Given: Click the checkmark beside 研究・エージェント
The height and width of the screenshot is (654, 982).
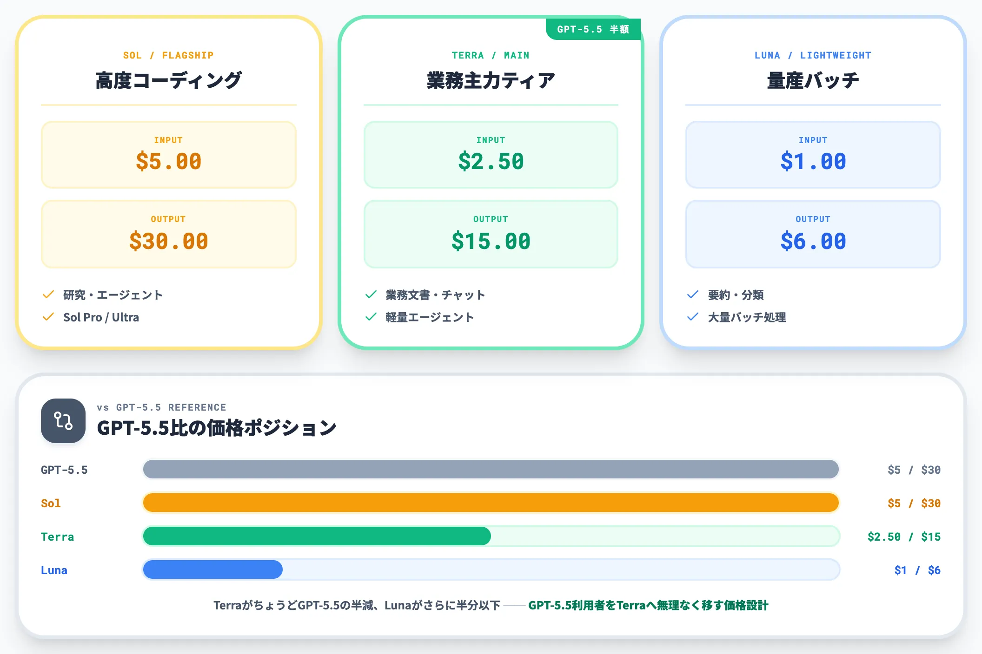Looking at the screenshot, I should click(48, 294).
